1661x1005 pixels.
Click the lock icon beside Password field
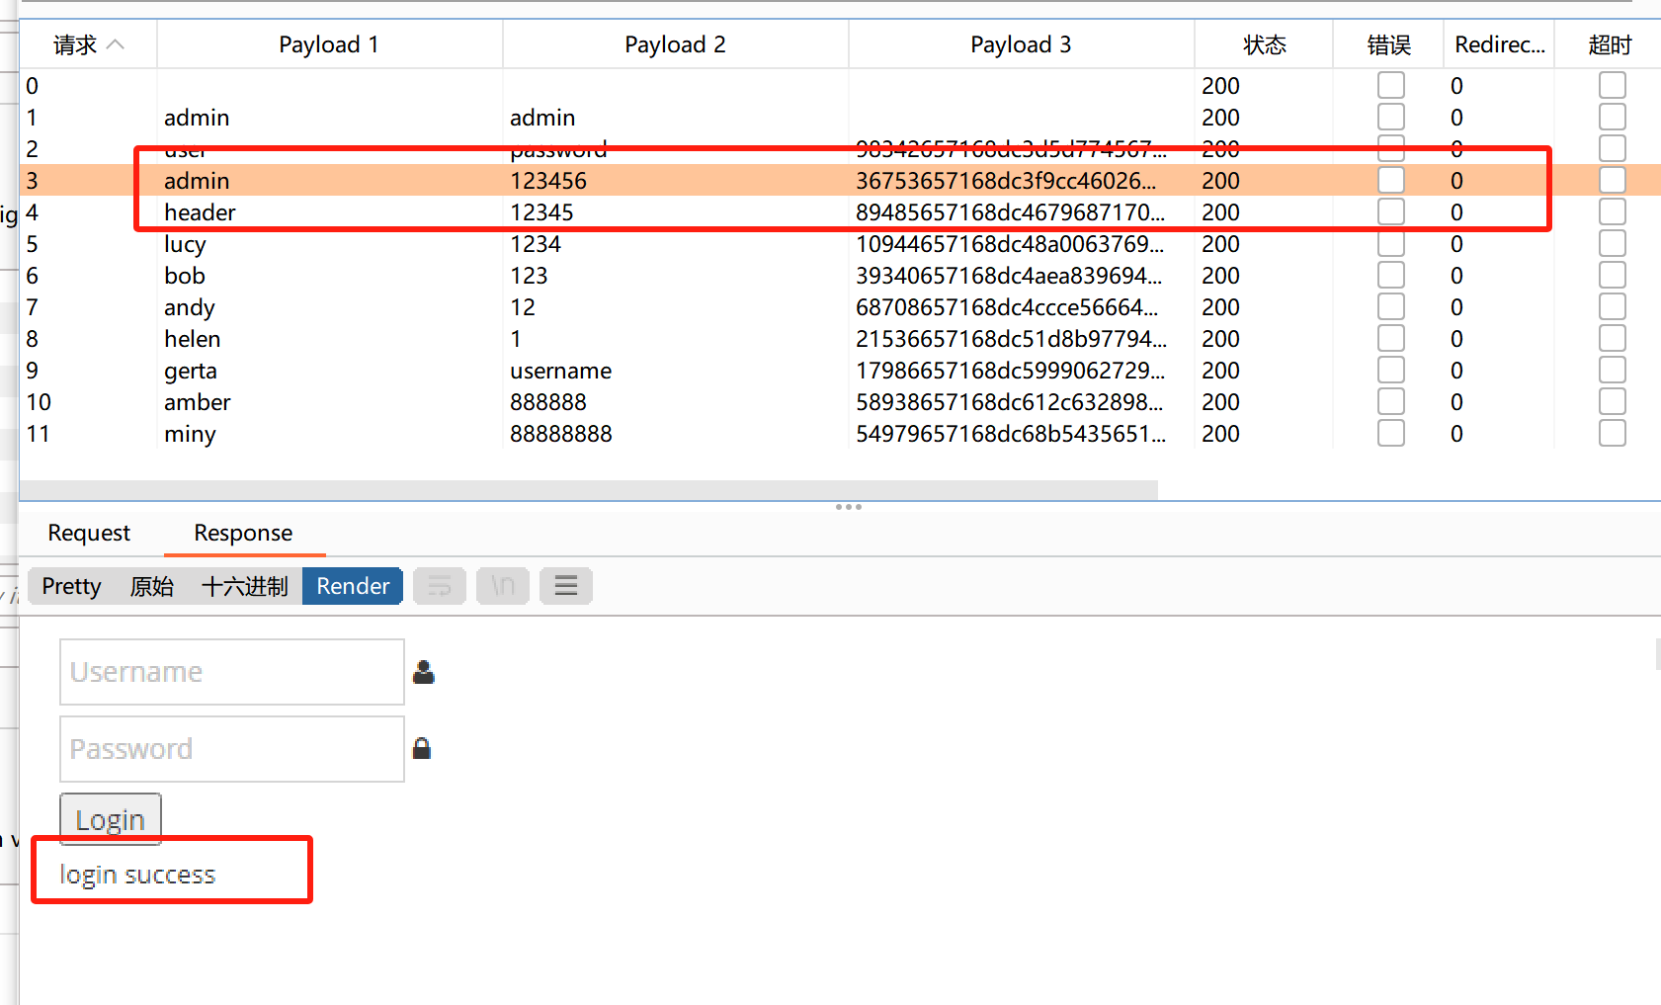tap(422, 748)
